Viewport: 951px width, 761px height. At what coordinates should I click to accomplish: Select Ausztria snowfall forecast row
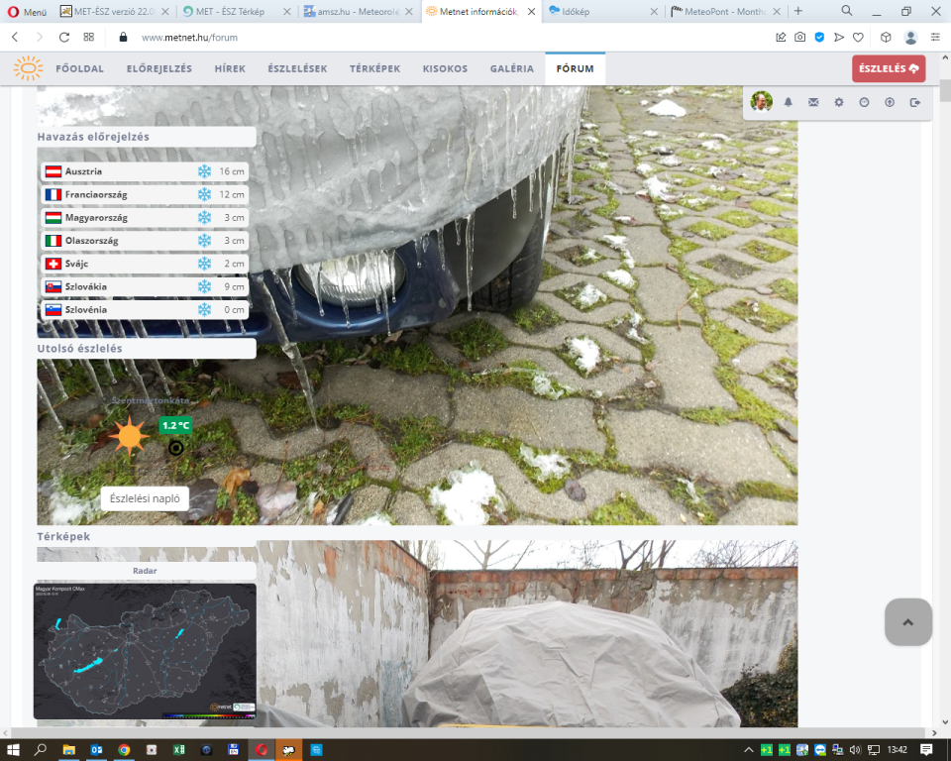pos(147,171)
